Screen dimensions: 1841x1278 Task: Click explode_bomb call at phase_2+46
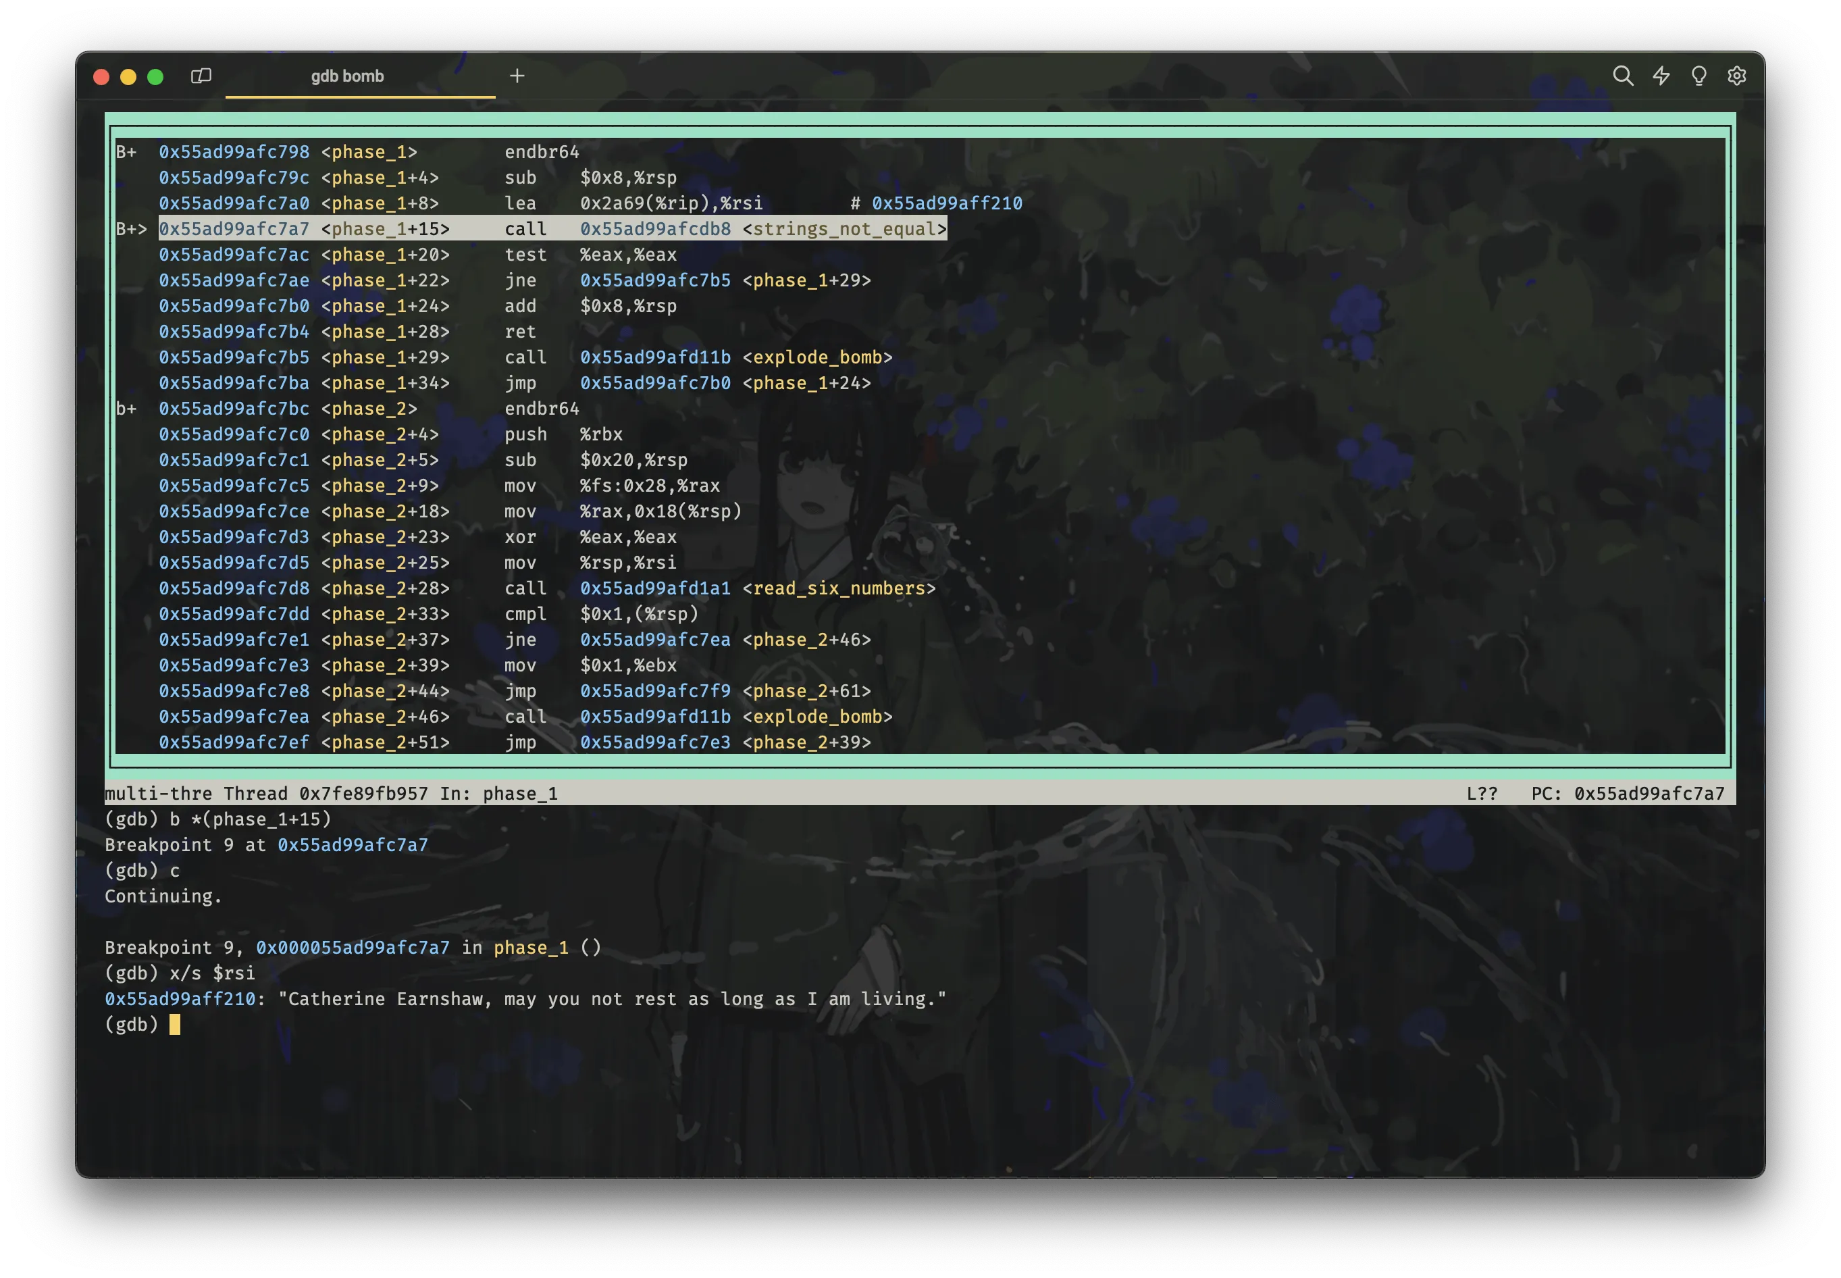(x=698, y=717)
